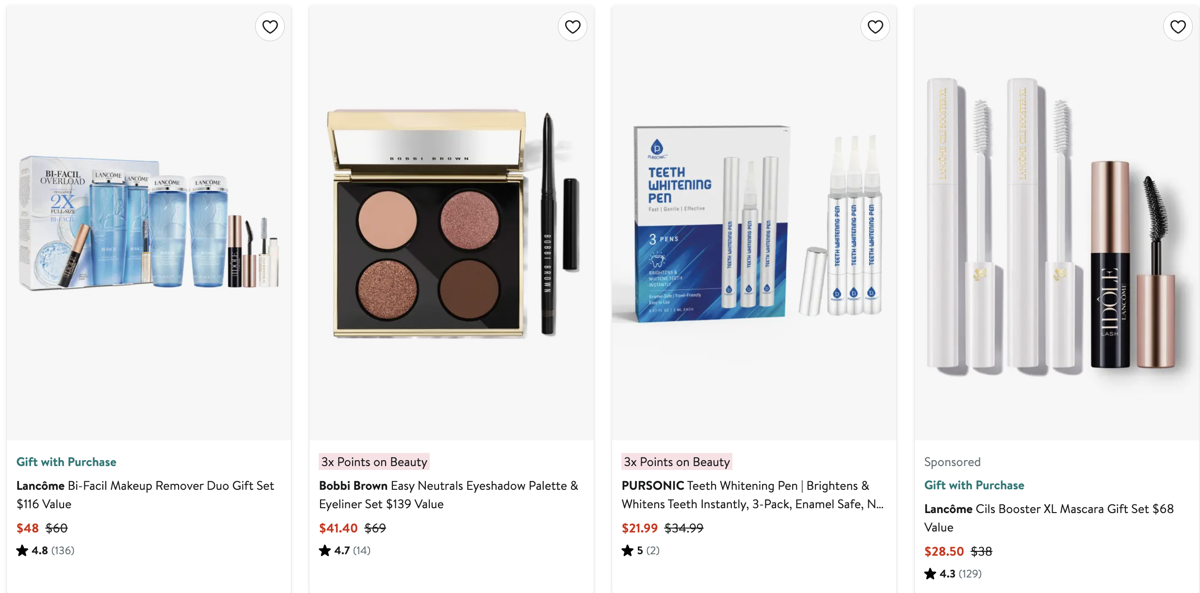Open 5 star rating with 2 reviews
Image resolution: width=1200 pixels, height=593 pixels.
(641, 550)
